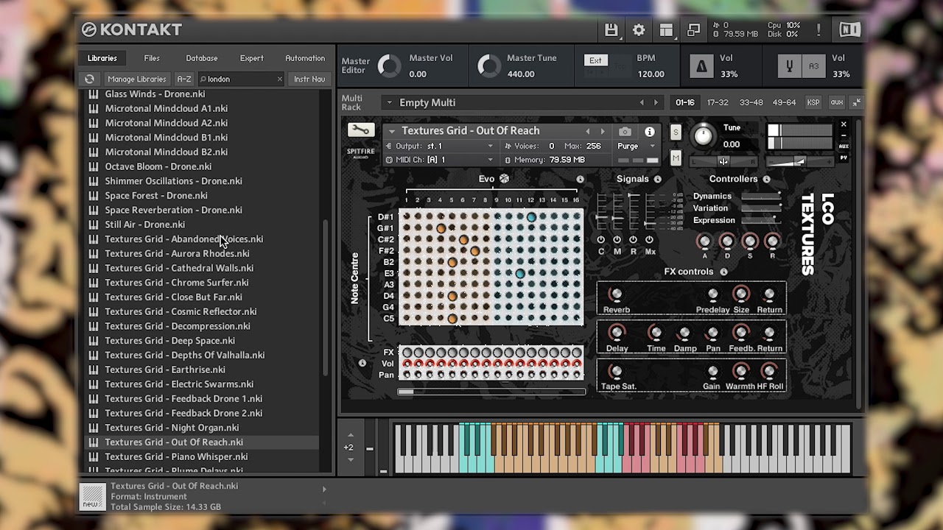Open Kontakt options gear icon
This screenshot has width=943, height=530.
tap(639, 30)
